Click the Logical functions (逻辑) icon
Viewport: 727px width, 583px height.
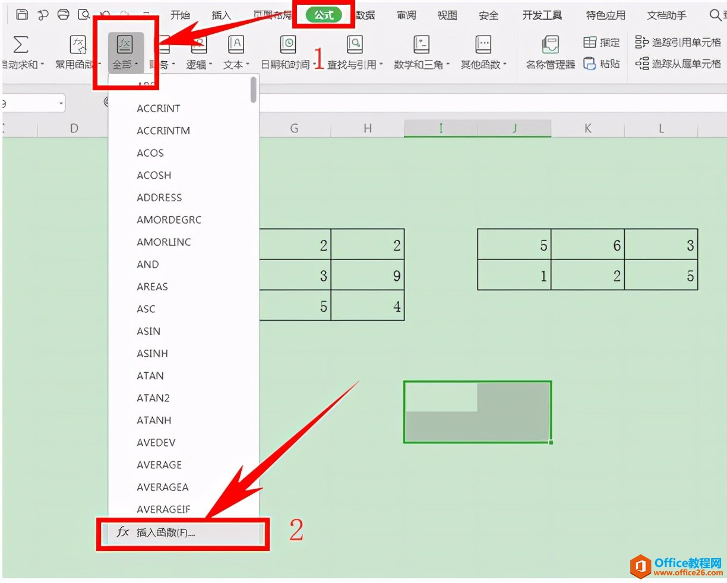pyautogui.click(x=199, y=45)
